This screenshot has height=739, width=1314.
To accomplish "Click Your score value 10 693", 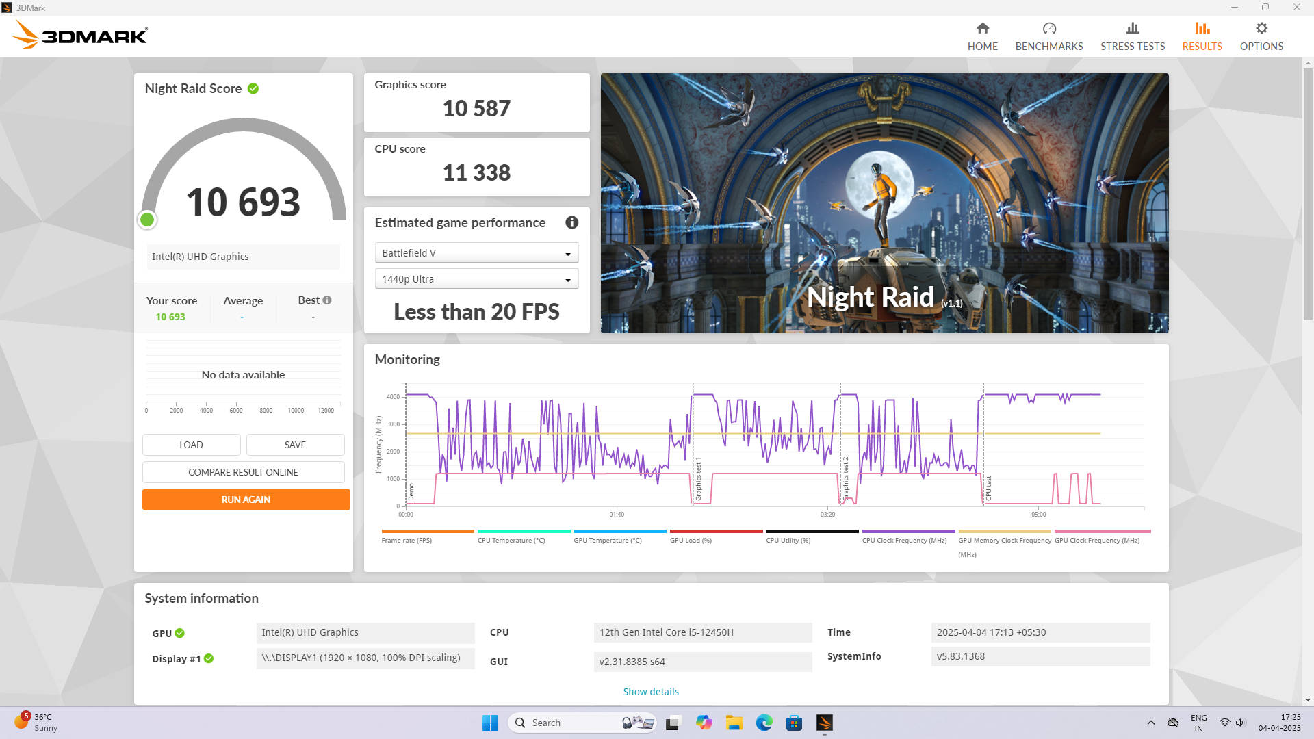I will pos(170,317).
